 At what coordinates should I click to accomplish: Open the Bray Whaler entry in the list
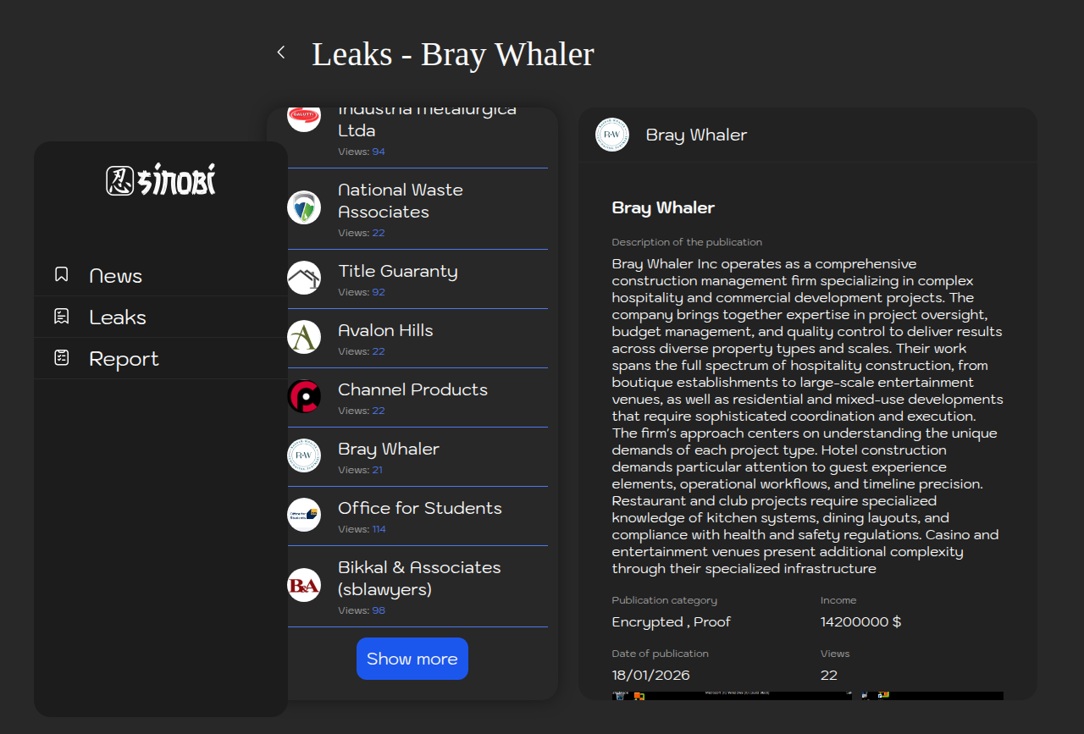coord(389,449)
